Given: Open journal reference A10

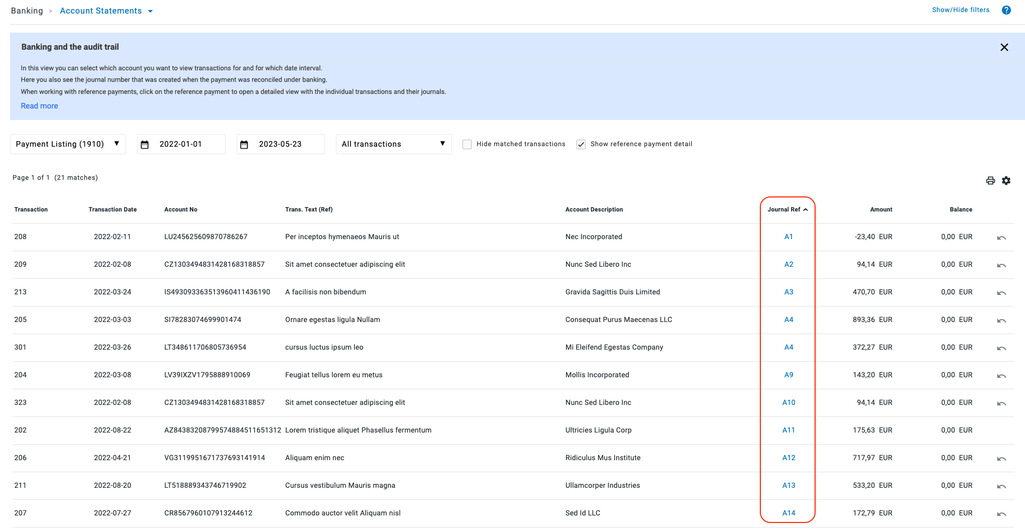Looking at the screenshot, I should pos(788,402).
